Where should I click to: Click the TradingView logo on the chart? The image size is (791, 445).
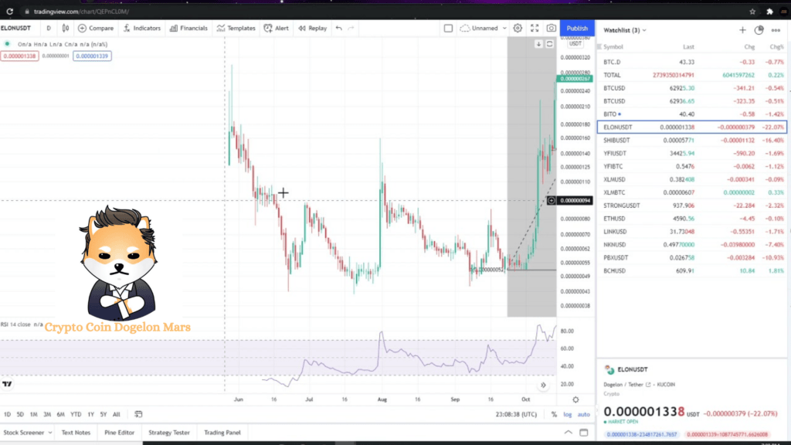pos(7,384)
